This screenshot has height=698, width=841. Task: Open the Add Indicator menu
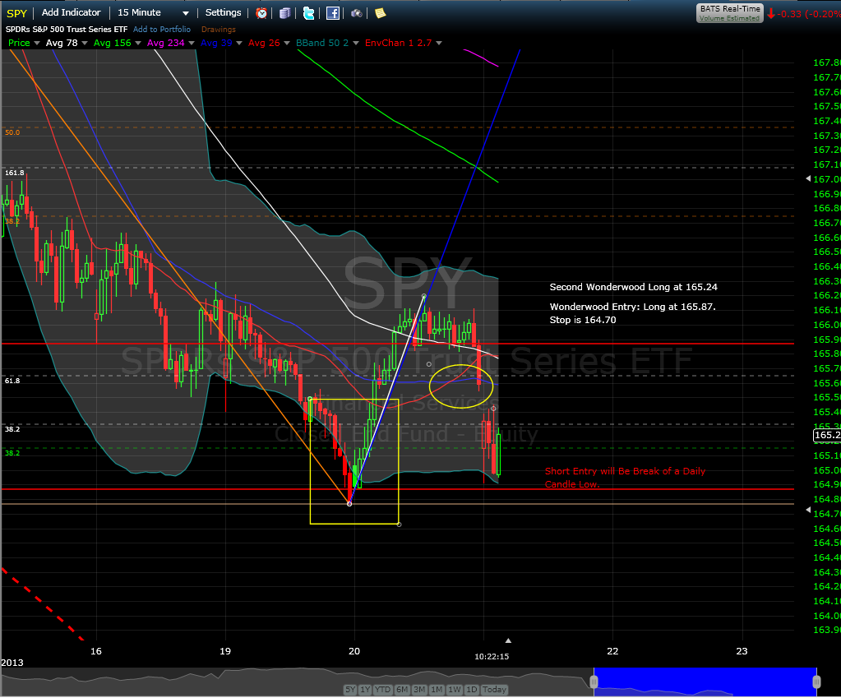tap(71, 12)
